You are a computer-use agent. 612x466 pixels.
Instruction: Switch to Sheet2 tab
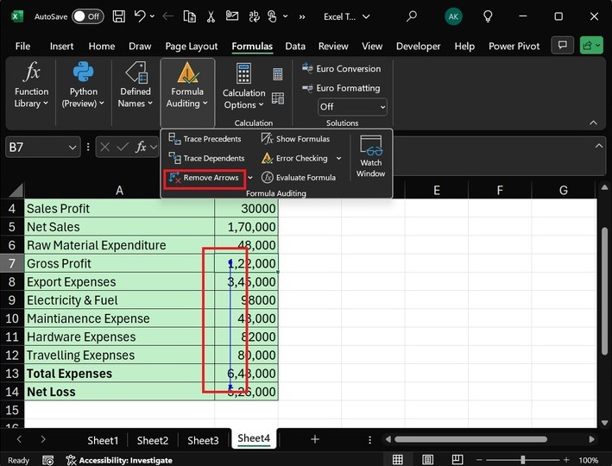[x=153, y=440]
